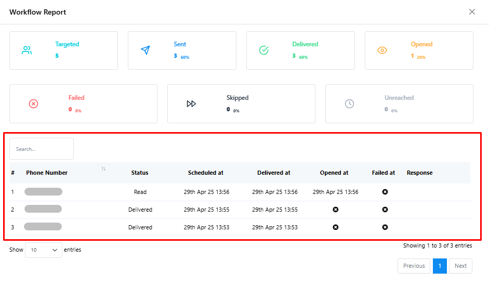Click row 1 Failed at cross icon
Viewport: 489px width, 286px height.
click(x=385, y=192)
